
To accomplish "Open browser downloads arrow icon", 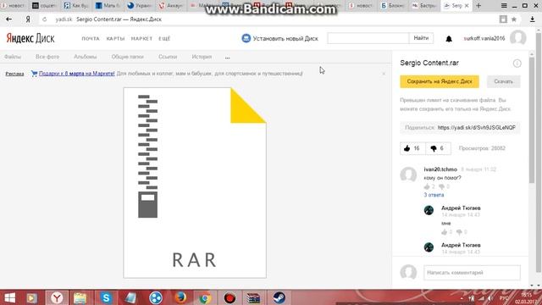I will (533, 19).
